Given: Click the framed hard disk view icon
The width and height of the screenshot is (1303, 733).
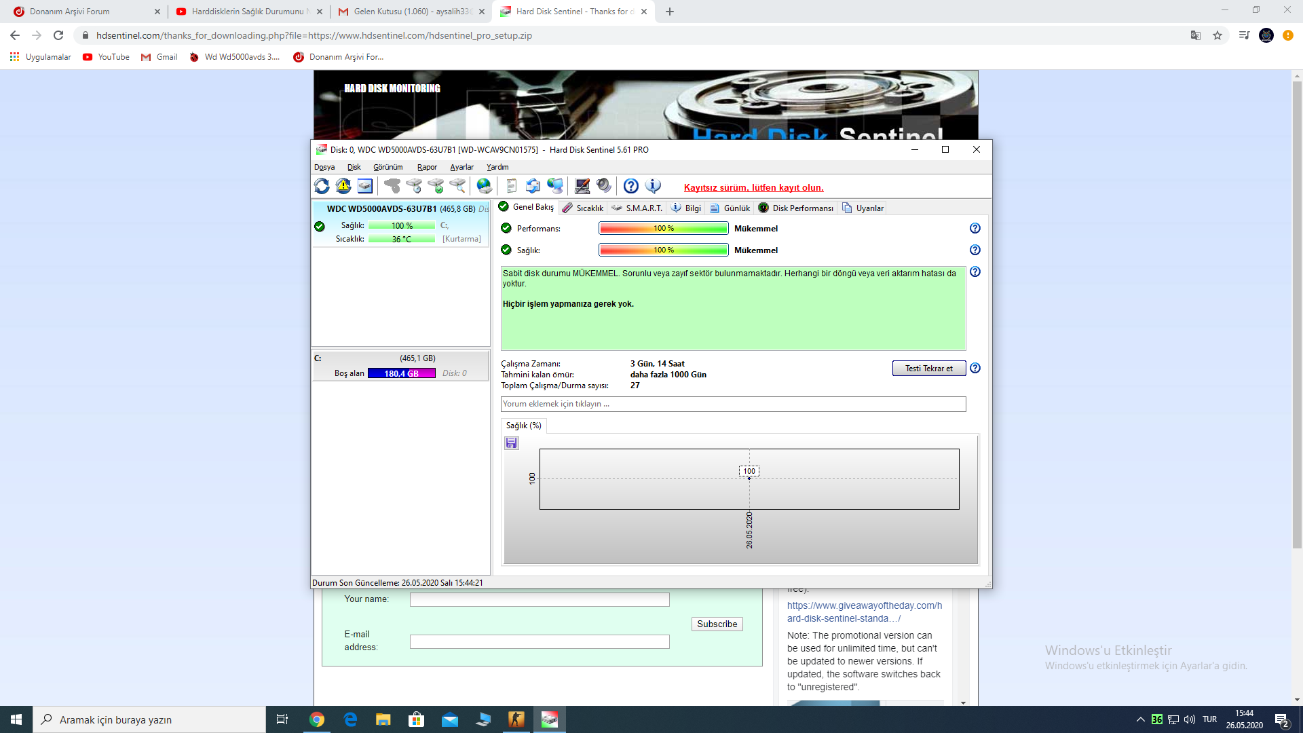Looking at the screenshot, I should coord(365,186).
